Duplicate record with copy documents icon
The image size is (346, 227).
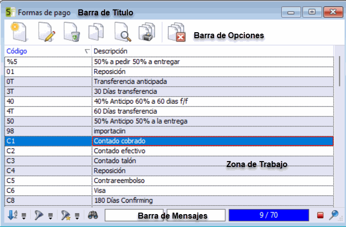point(96,32)
